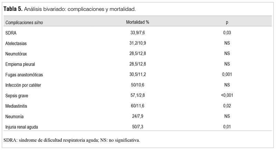276x150 pixels.
Task: Select the Infección por catéter row label
Action: [x=24, y=85]
